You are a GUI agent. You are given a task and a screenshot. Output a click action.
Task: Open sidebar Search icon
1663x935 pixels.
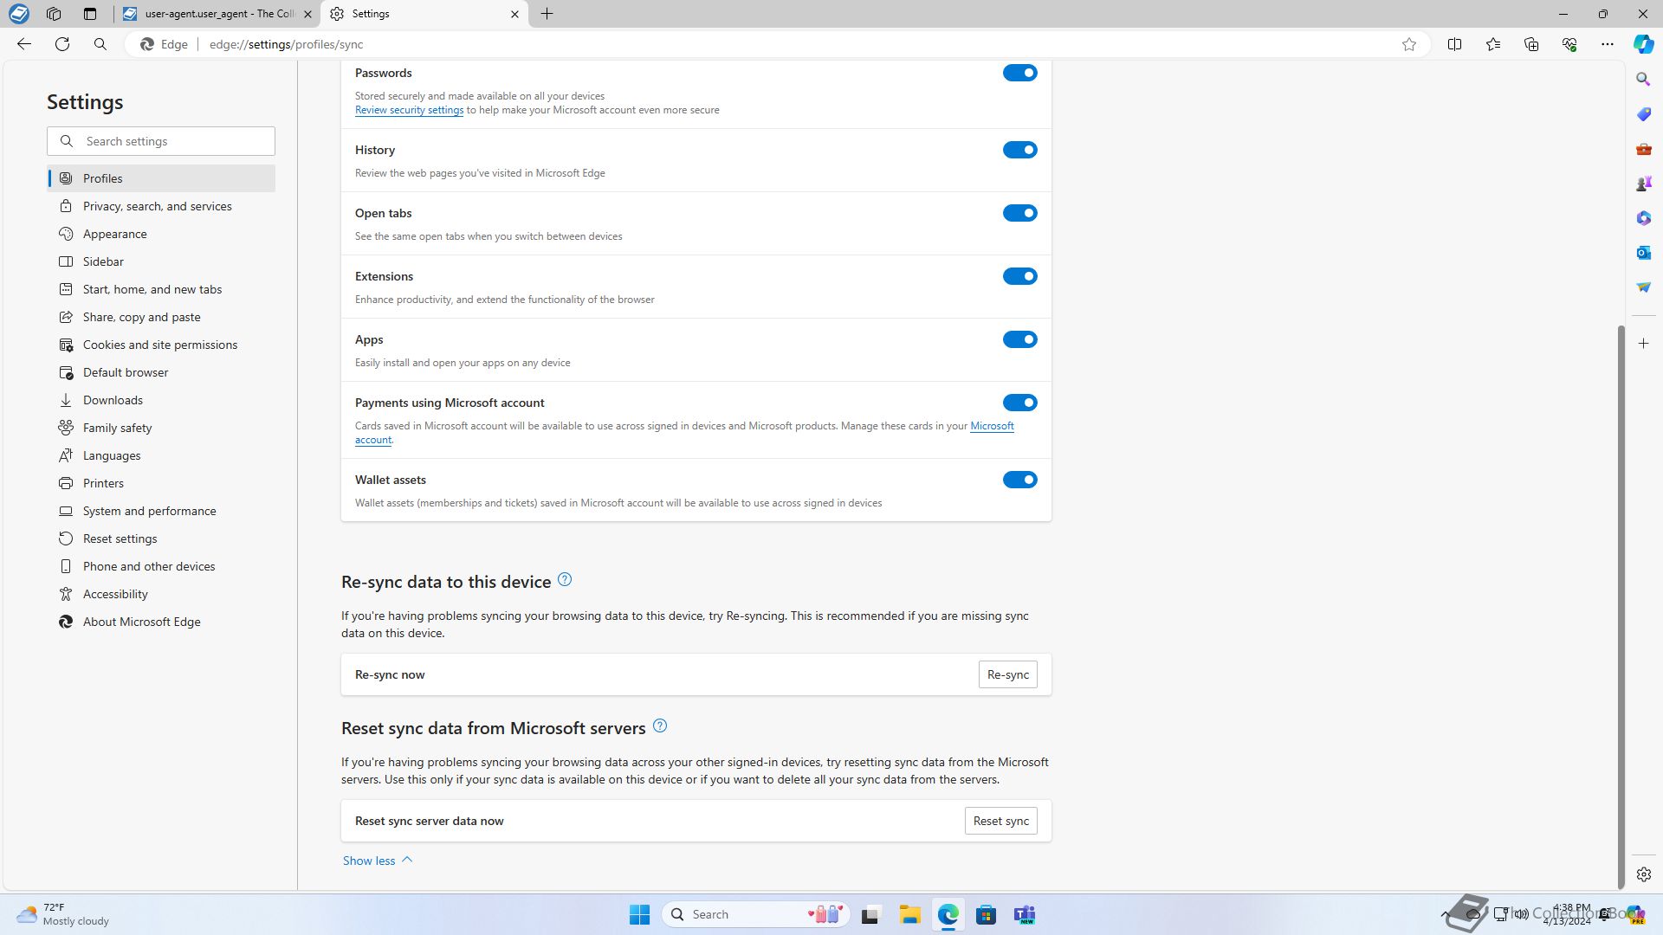click(1643, 80)
